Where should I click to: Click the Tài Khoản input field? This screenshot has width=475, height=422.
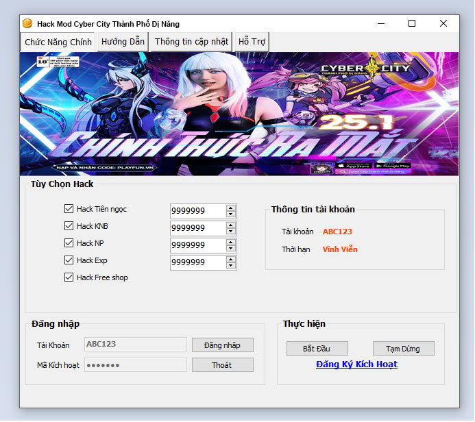pos(136,344)
